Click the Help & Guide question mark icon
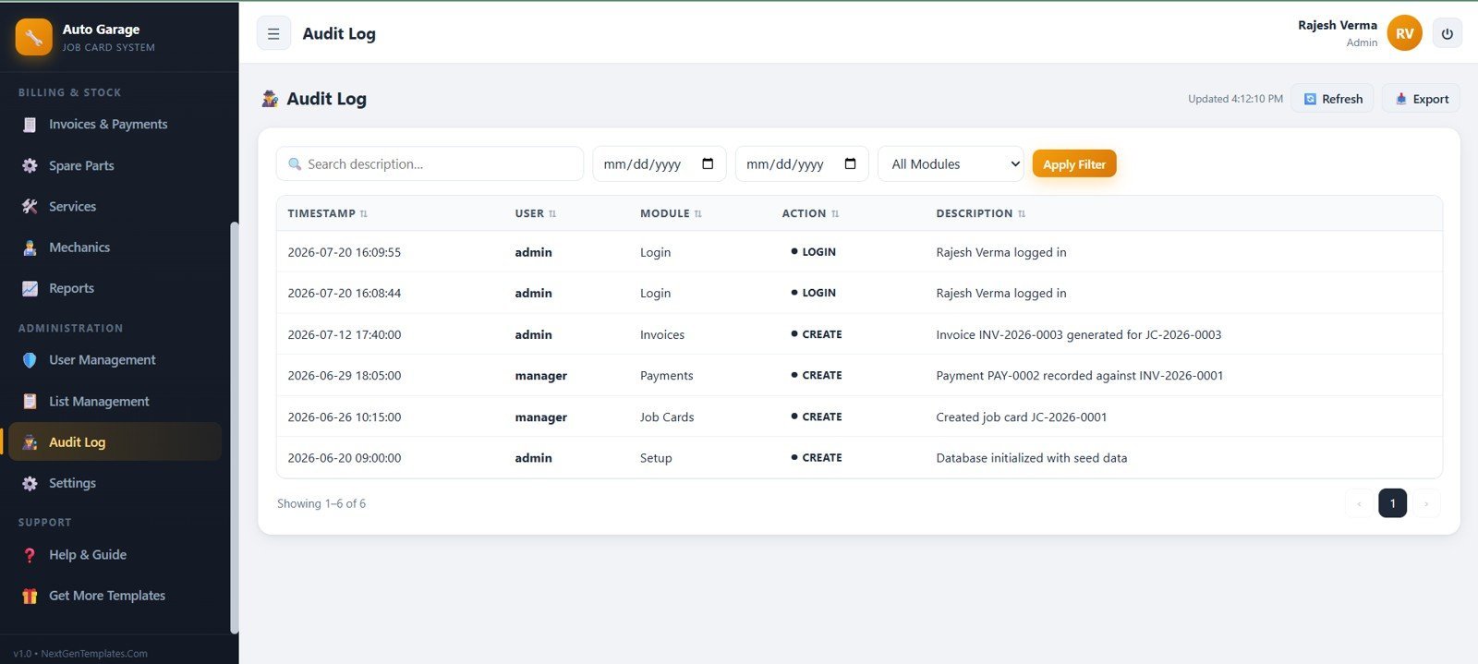The height and width of the screenshot is (664, 1478). 30,555
